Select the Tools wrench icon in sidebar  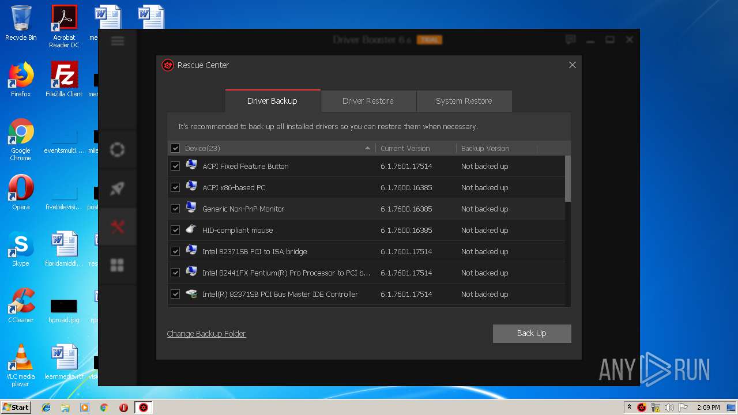click(x=117, y=227)
